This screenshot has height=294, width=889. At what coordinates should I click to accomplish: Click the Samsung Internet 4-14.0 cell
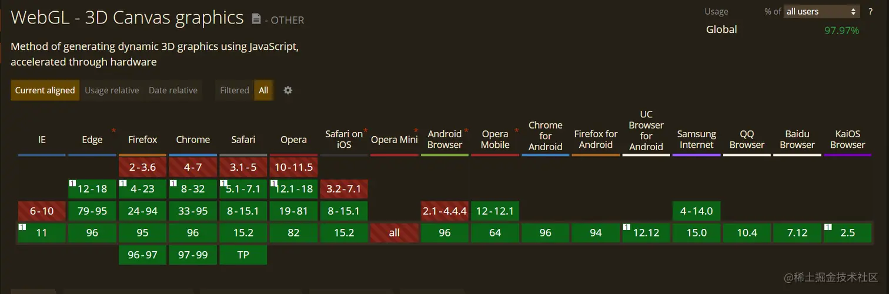pos(696,211)
